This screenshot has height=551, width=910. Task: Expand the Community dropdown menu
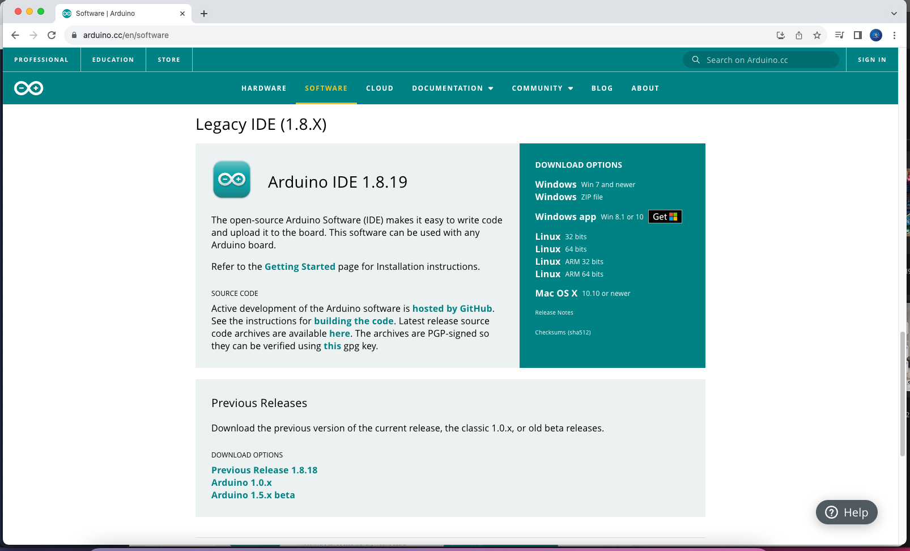click(x=543, y=88)
